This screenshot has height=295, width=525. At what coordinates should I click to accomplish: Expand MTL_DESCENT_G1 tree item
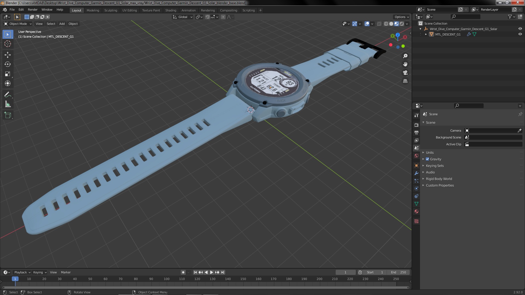[426, 34]
